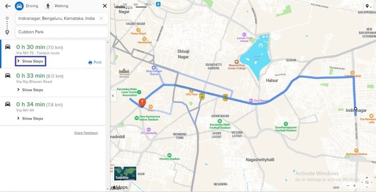The image size is (376, 192).
Task: Select Rbanms First Grade College marker
Action: pyautogui.click(x=236, y=62)
